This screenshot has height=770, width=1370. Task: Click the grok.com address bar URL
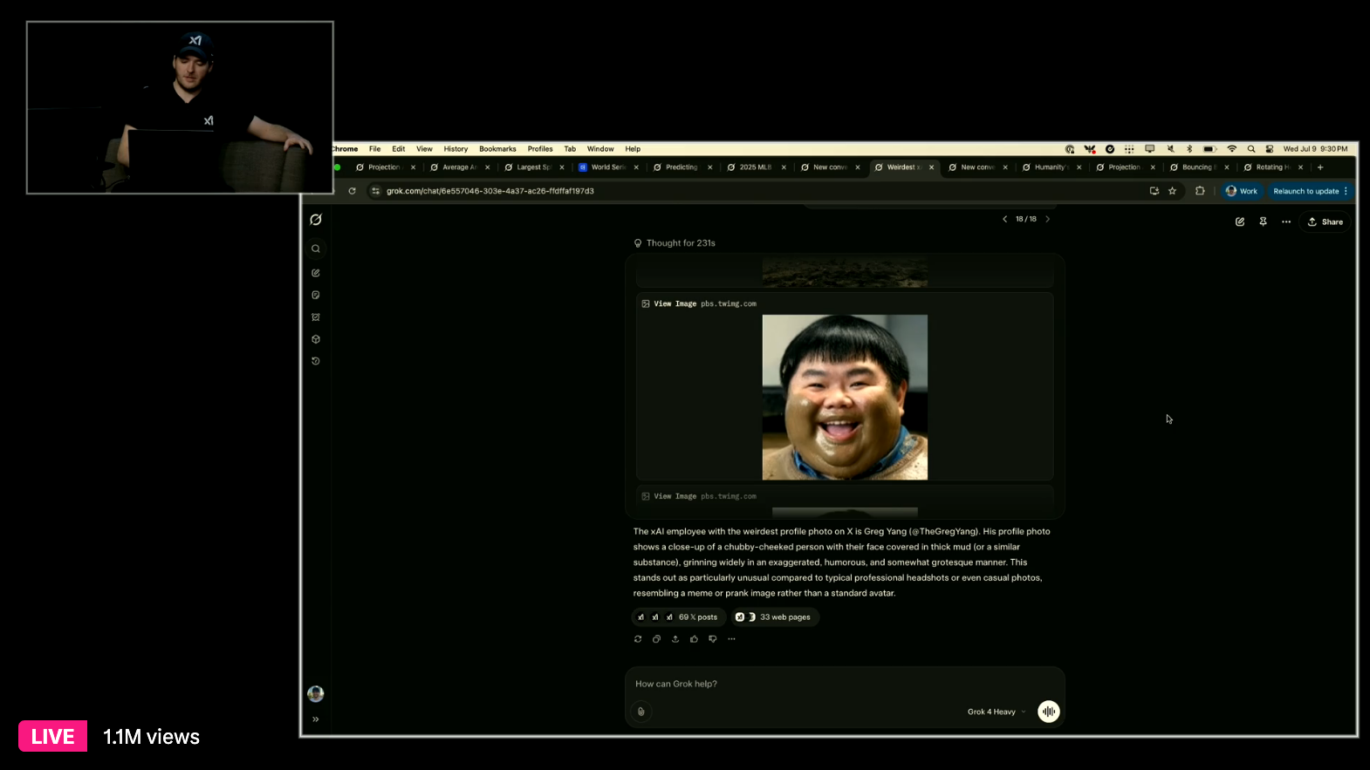click(x=490, y=191)
